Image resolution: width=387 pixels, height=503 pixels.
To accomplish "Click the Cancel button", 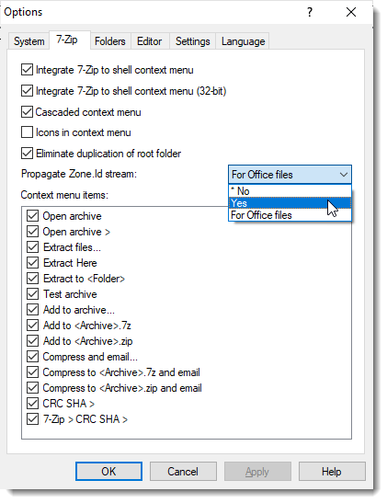I will [x=183, y=471].
